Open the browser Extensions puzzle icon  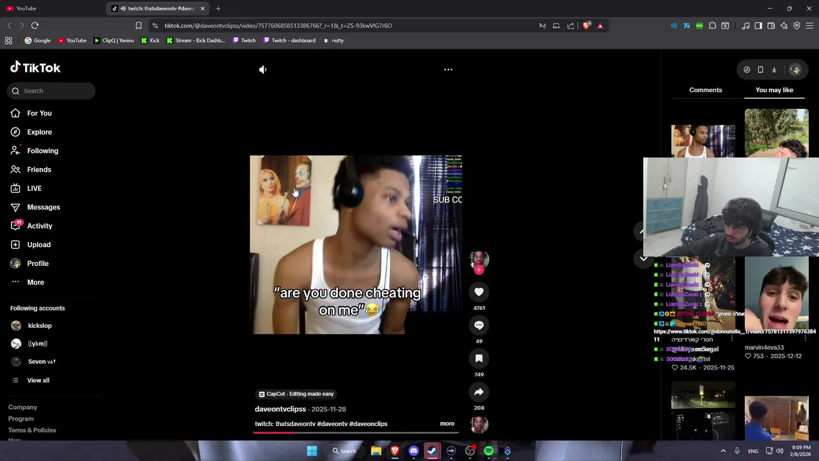712,26
